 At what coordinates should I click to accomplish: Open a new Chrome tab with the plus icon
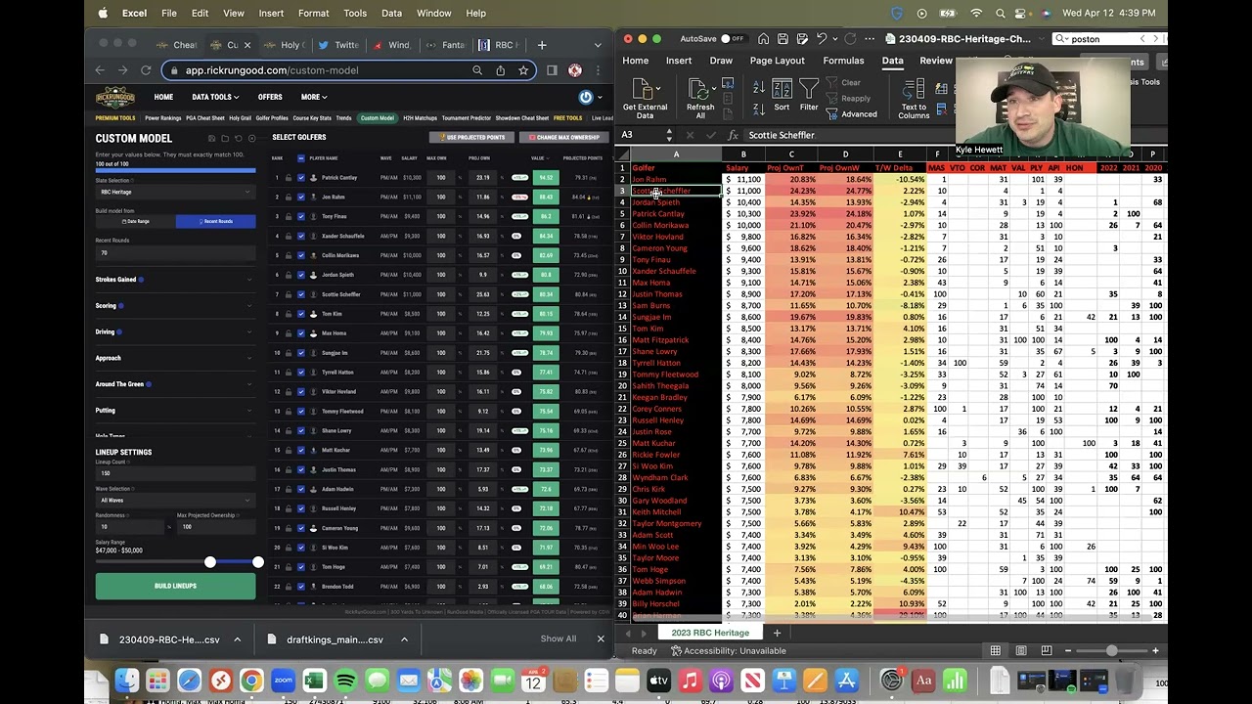click(541, 45)
